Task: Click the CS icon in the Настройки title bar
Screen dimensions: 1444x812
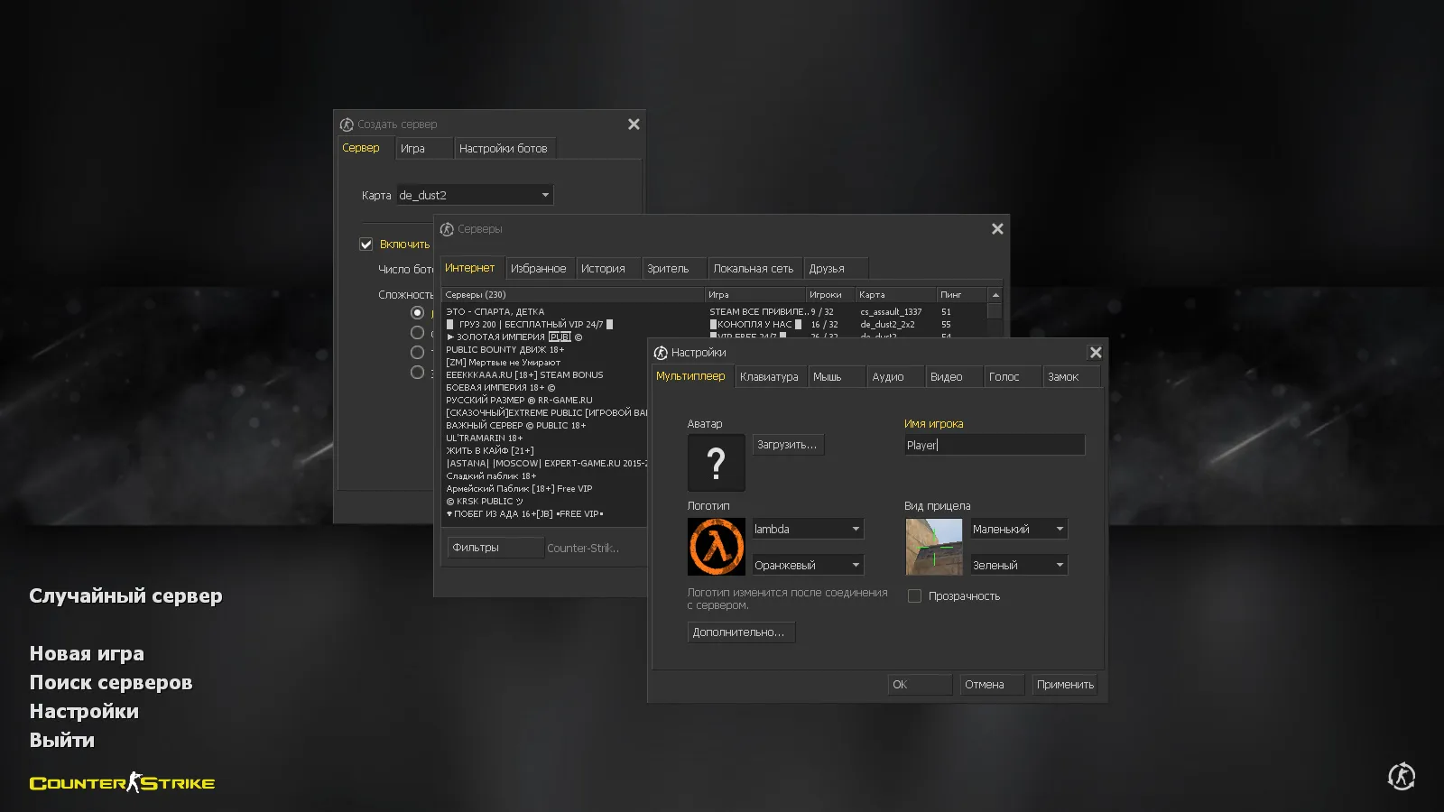Action: pyautogui.click(x=662, y=352)
